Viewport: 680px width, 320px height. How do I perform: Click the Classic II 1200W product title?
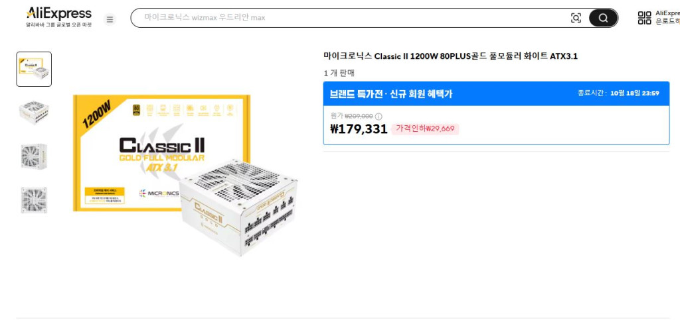click(x=450, y=56)
